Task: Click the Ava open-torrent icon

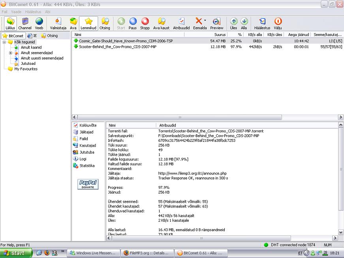Action: pyautogui.click(x=73, y=23)
